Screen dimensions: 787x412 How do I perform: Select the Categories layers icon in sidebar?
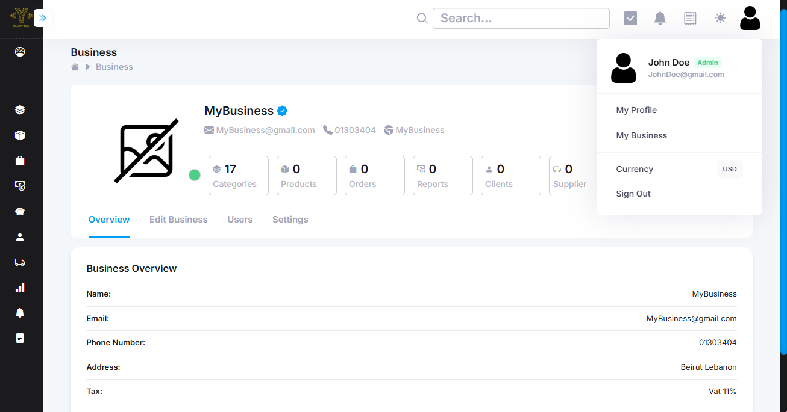20,109
